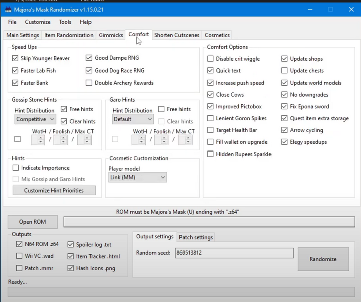The width and height of the screenshot is (361, 302).
Task: Toggle No downgrades checkbox
Action: click(x=284, y=95)
